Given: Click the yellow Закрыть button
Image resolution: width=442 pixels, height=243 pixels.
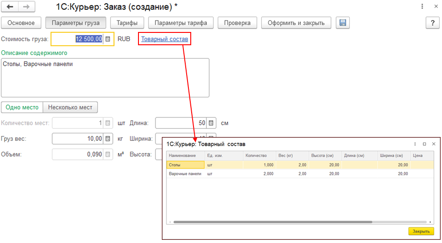Looking at the screenshot, I should (421, 231).
